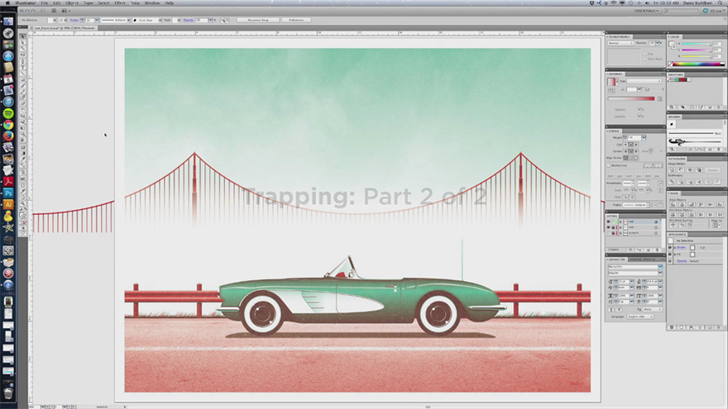728x409 pixels.
Task: Click Delete Swatch trash icon in Swatches
Action: point(718,107)
